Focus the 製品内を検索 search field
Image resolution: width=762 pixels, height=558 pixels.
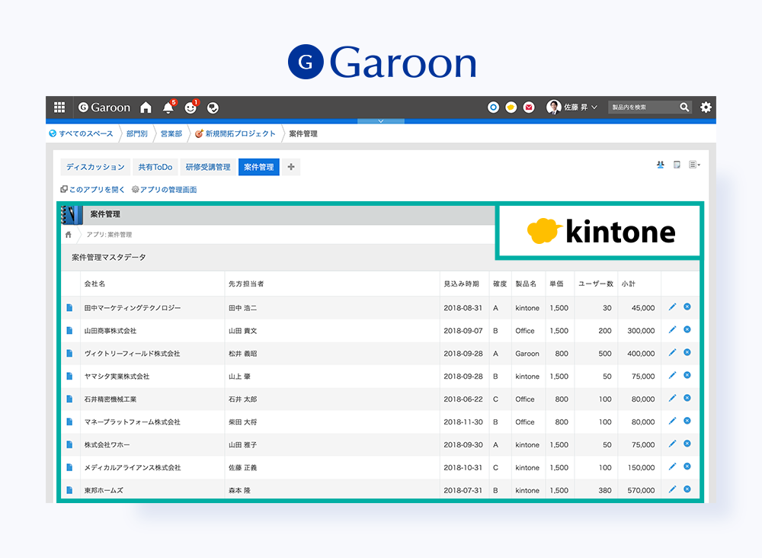[643, 107]
